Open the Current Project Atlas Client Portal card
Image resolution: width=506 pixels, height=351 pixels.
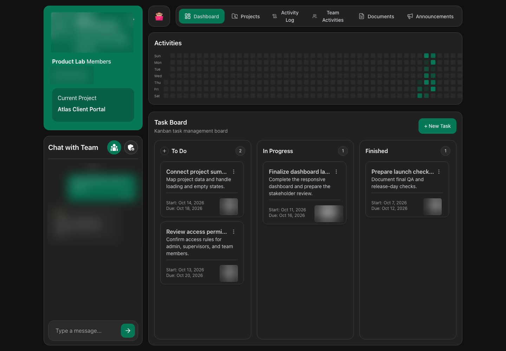pyautogui.click(x=93, y=105)
